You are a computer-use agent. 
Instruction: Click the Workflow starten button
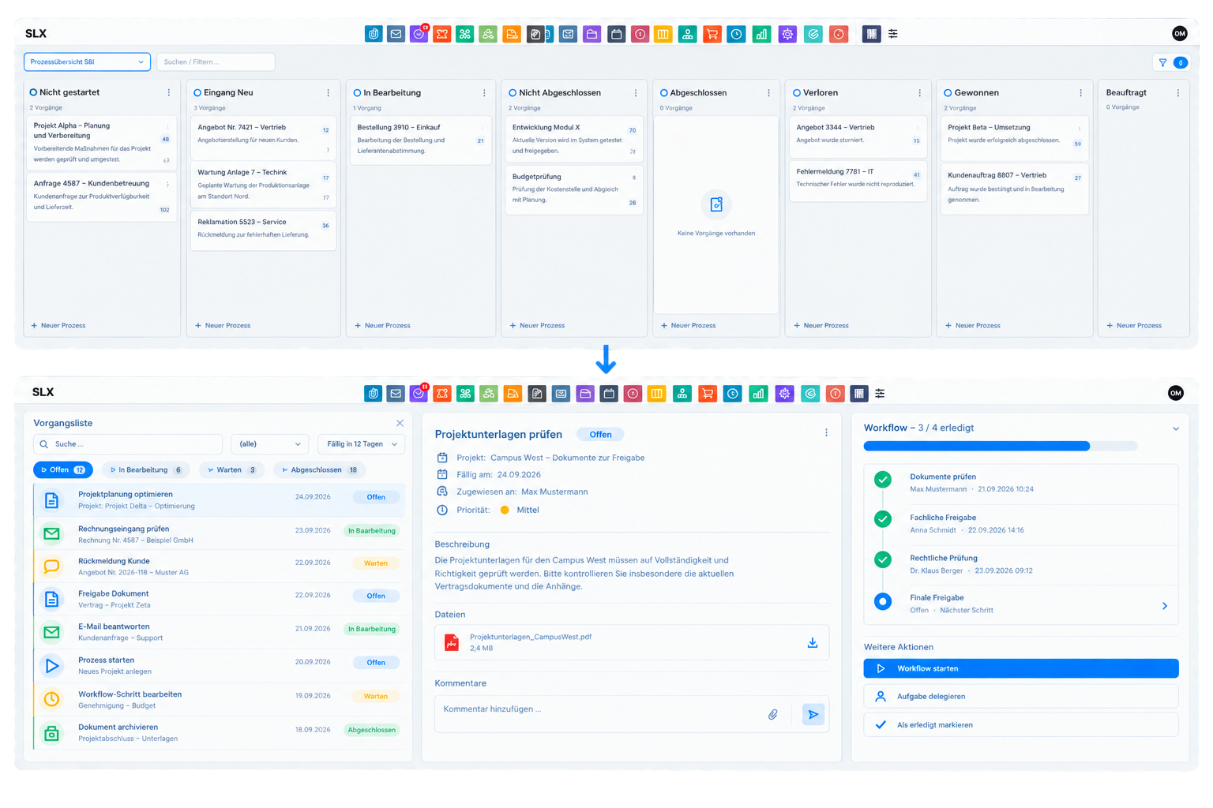pyautogui.click(x=1021, y=668)
